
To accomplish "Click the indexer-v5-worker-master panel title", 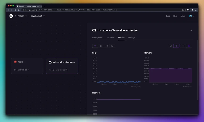I will pyautogui.click(x=118, y=30).
